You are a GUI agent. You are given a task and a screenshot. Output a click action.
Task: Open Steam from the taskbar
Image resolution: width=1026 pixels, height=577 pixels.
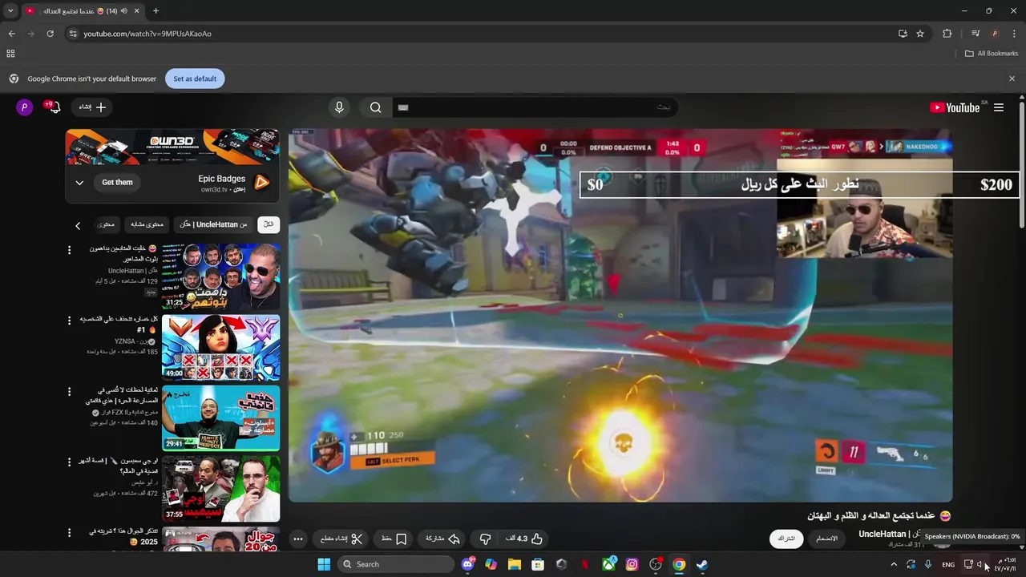(x=702, y=564)
